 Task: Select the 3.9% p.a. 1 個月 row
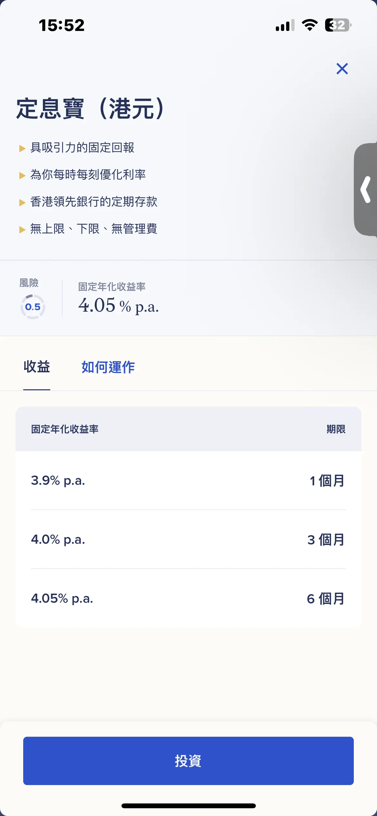[x=188, y=481]
